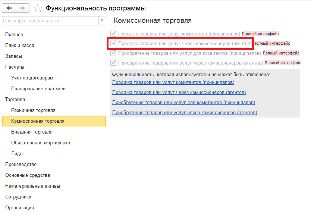This screenshot has width=311, height=216.
Task: Click the back navigation arrow
Action: pyautogui.click(x=9, y=8)
